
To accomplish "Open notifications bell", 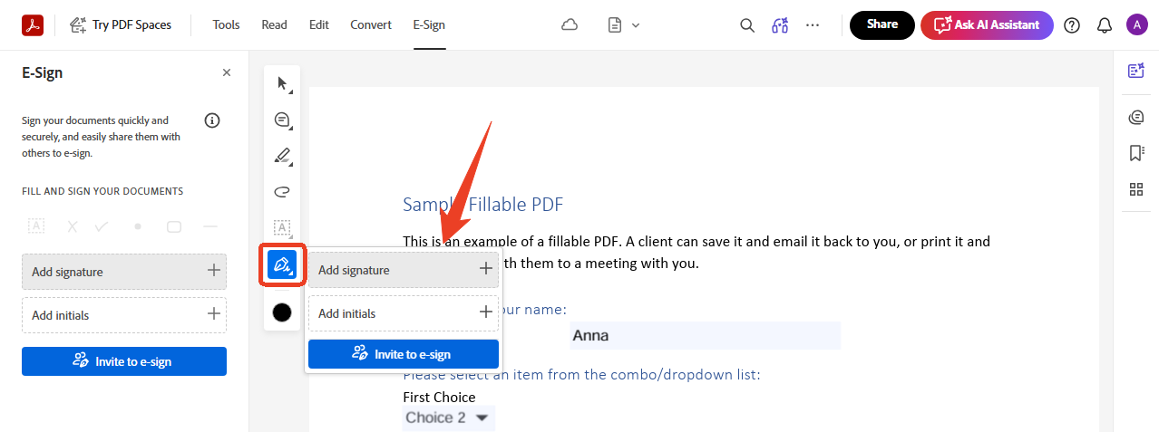I will tap(1105, 24).
